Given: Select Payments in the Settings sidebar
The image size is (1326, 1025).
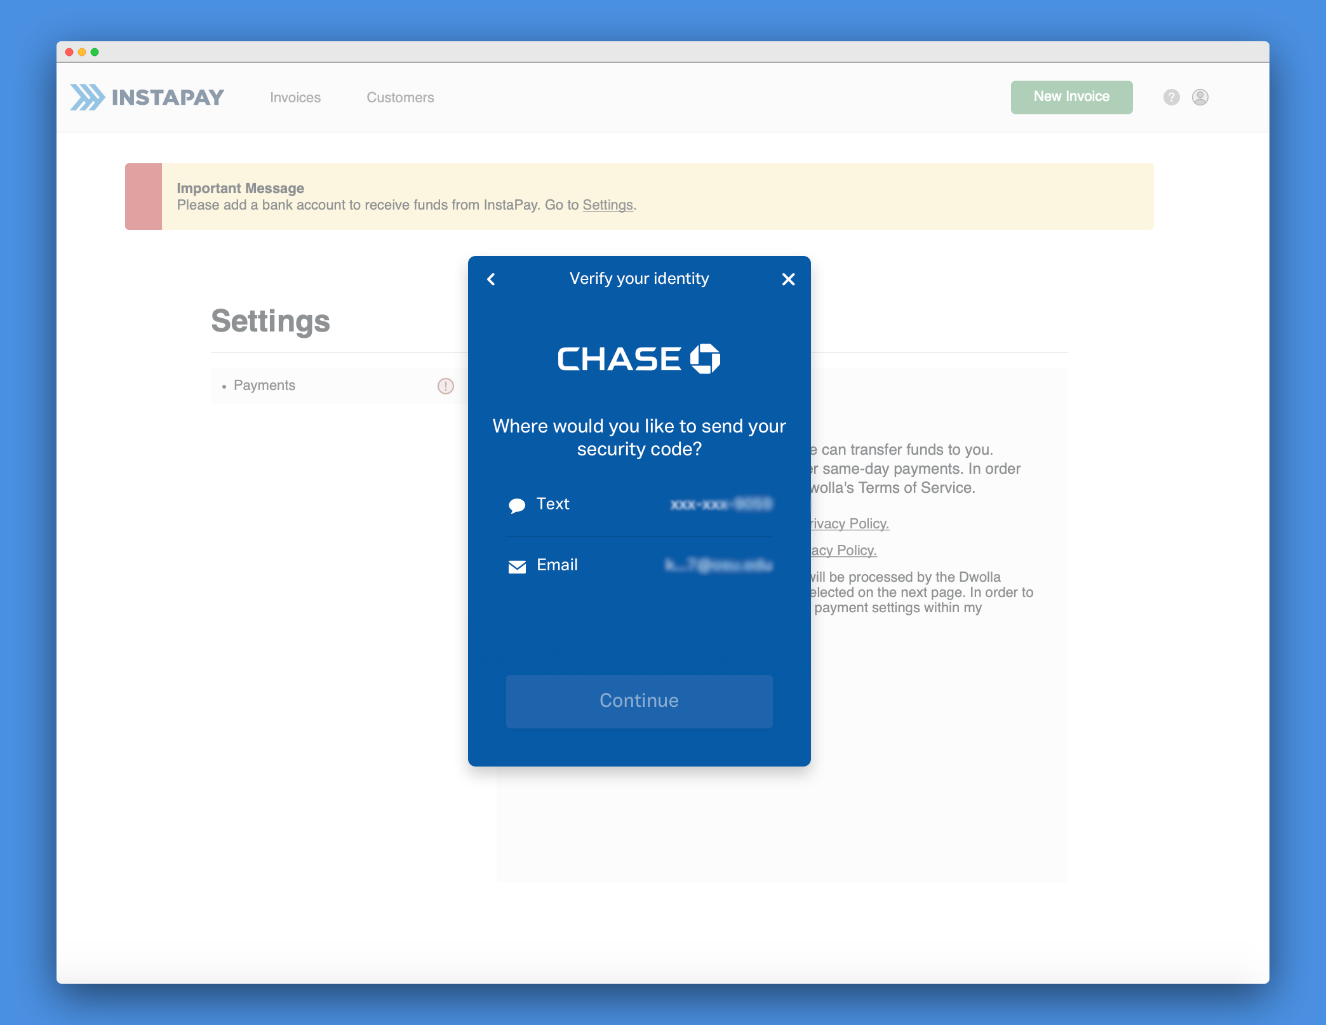Looking at the screenshot, I should [x=338, y=385].
